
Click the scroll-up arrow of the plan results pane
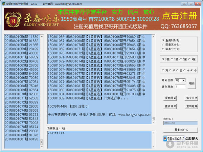tap(153, 37)
